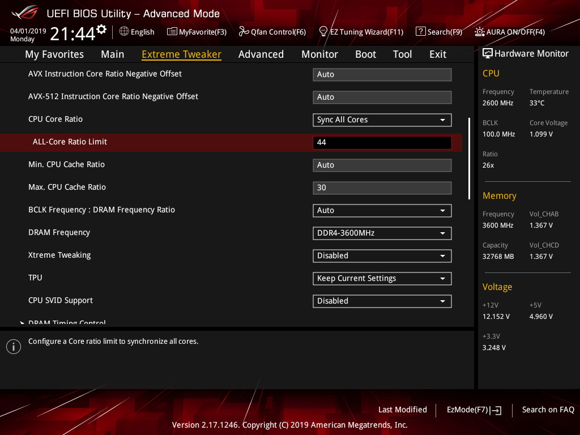
Task: Switch to the Boot tab
Action: [x=365, y=54]
